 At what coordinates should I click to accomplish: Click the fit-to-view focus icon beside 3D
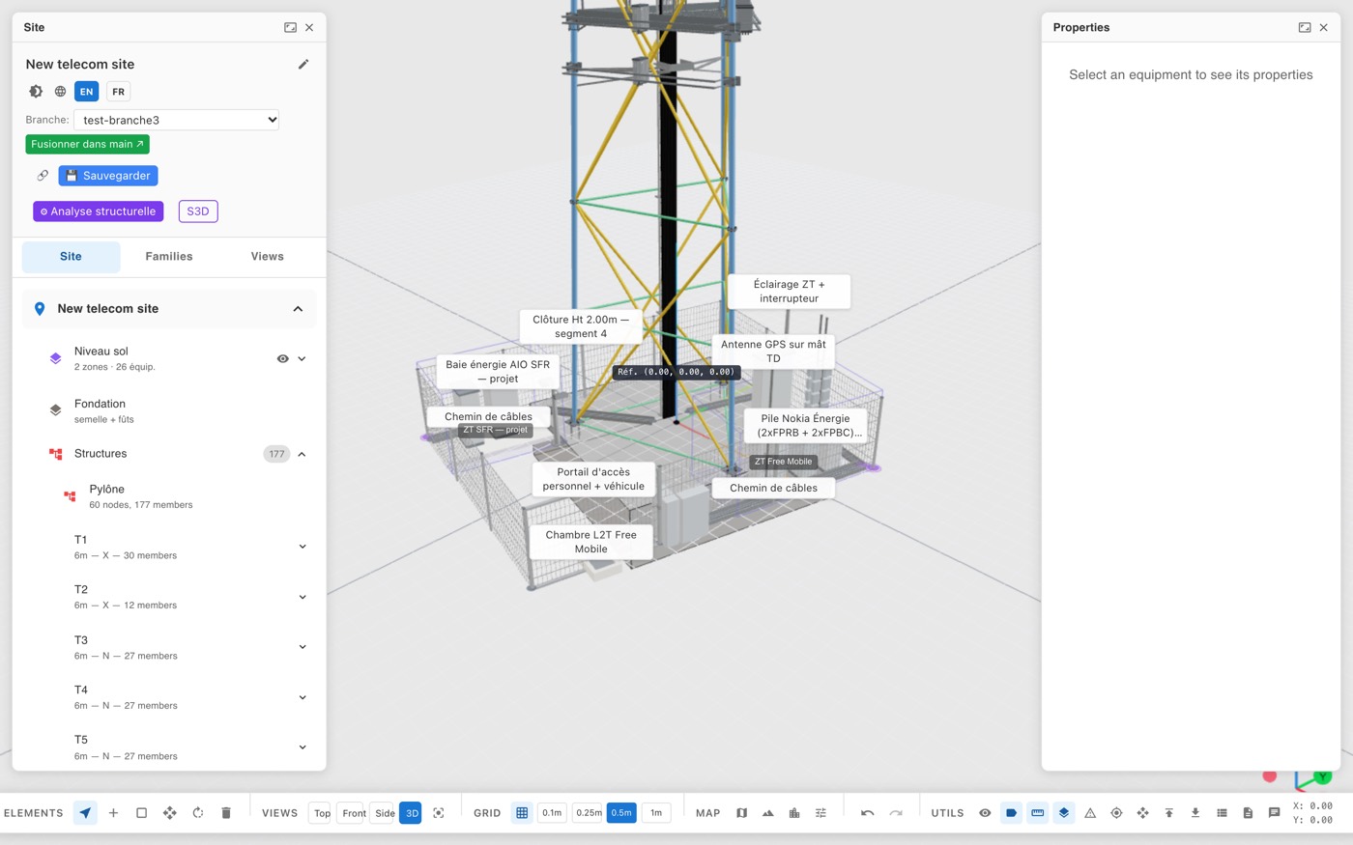coord(439,813)
